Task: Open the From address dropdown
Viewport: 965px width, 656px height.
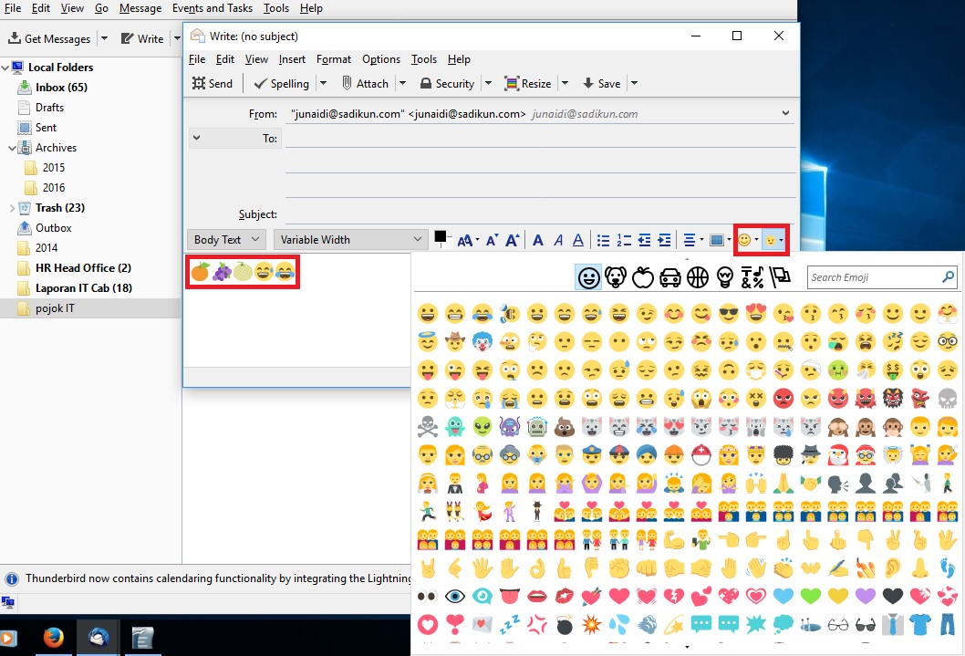Action: [x=785, y=113]
